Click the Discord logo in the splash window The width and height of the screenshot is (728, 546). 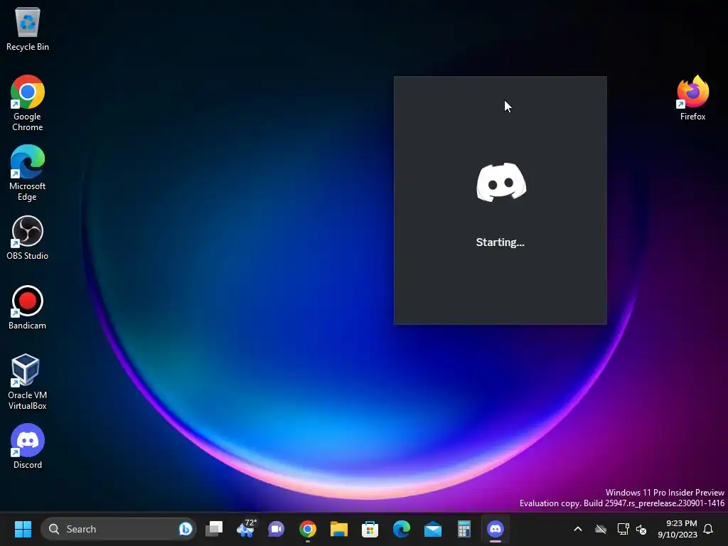coord(501,182)
